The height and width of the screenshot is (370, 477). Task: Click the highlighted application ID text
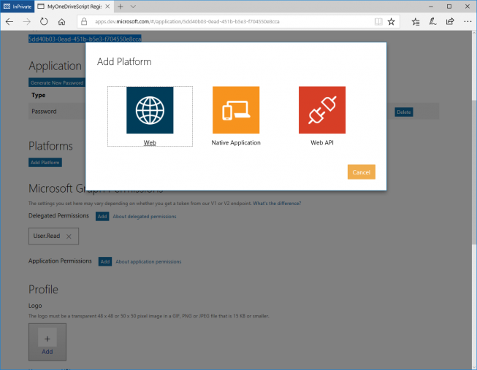click(x=85, y=39)
